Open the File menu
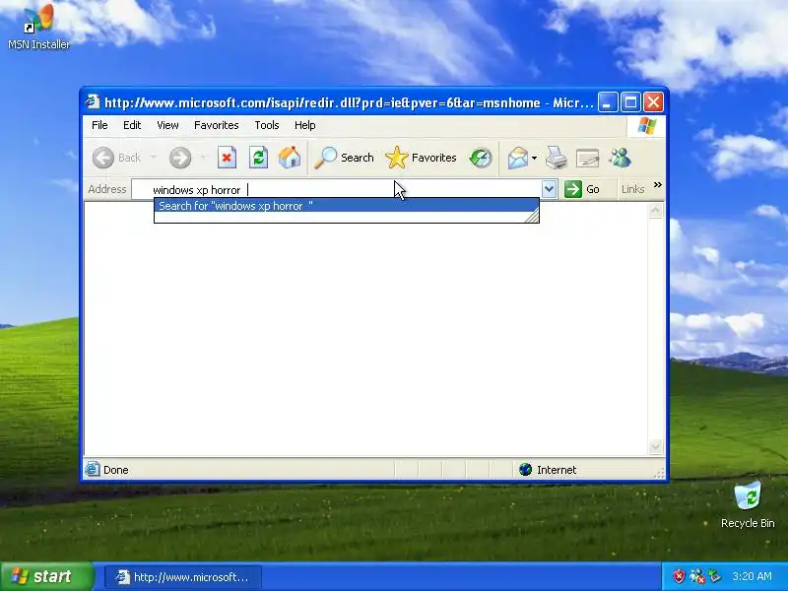Screen dimensions: 788x591 click(x=99, y=125)
